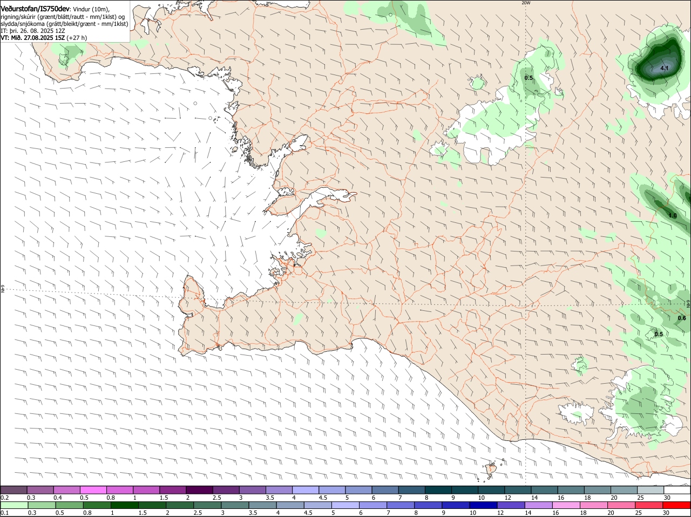Click the 0.2 label under the upper legend
The height and width of the screenshot is (517, 691).
pos(4,498)
